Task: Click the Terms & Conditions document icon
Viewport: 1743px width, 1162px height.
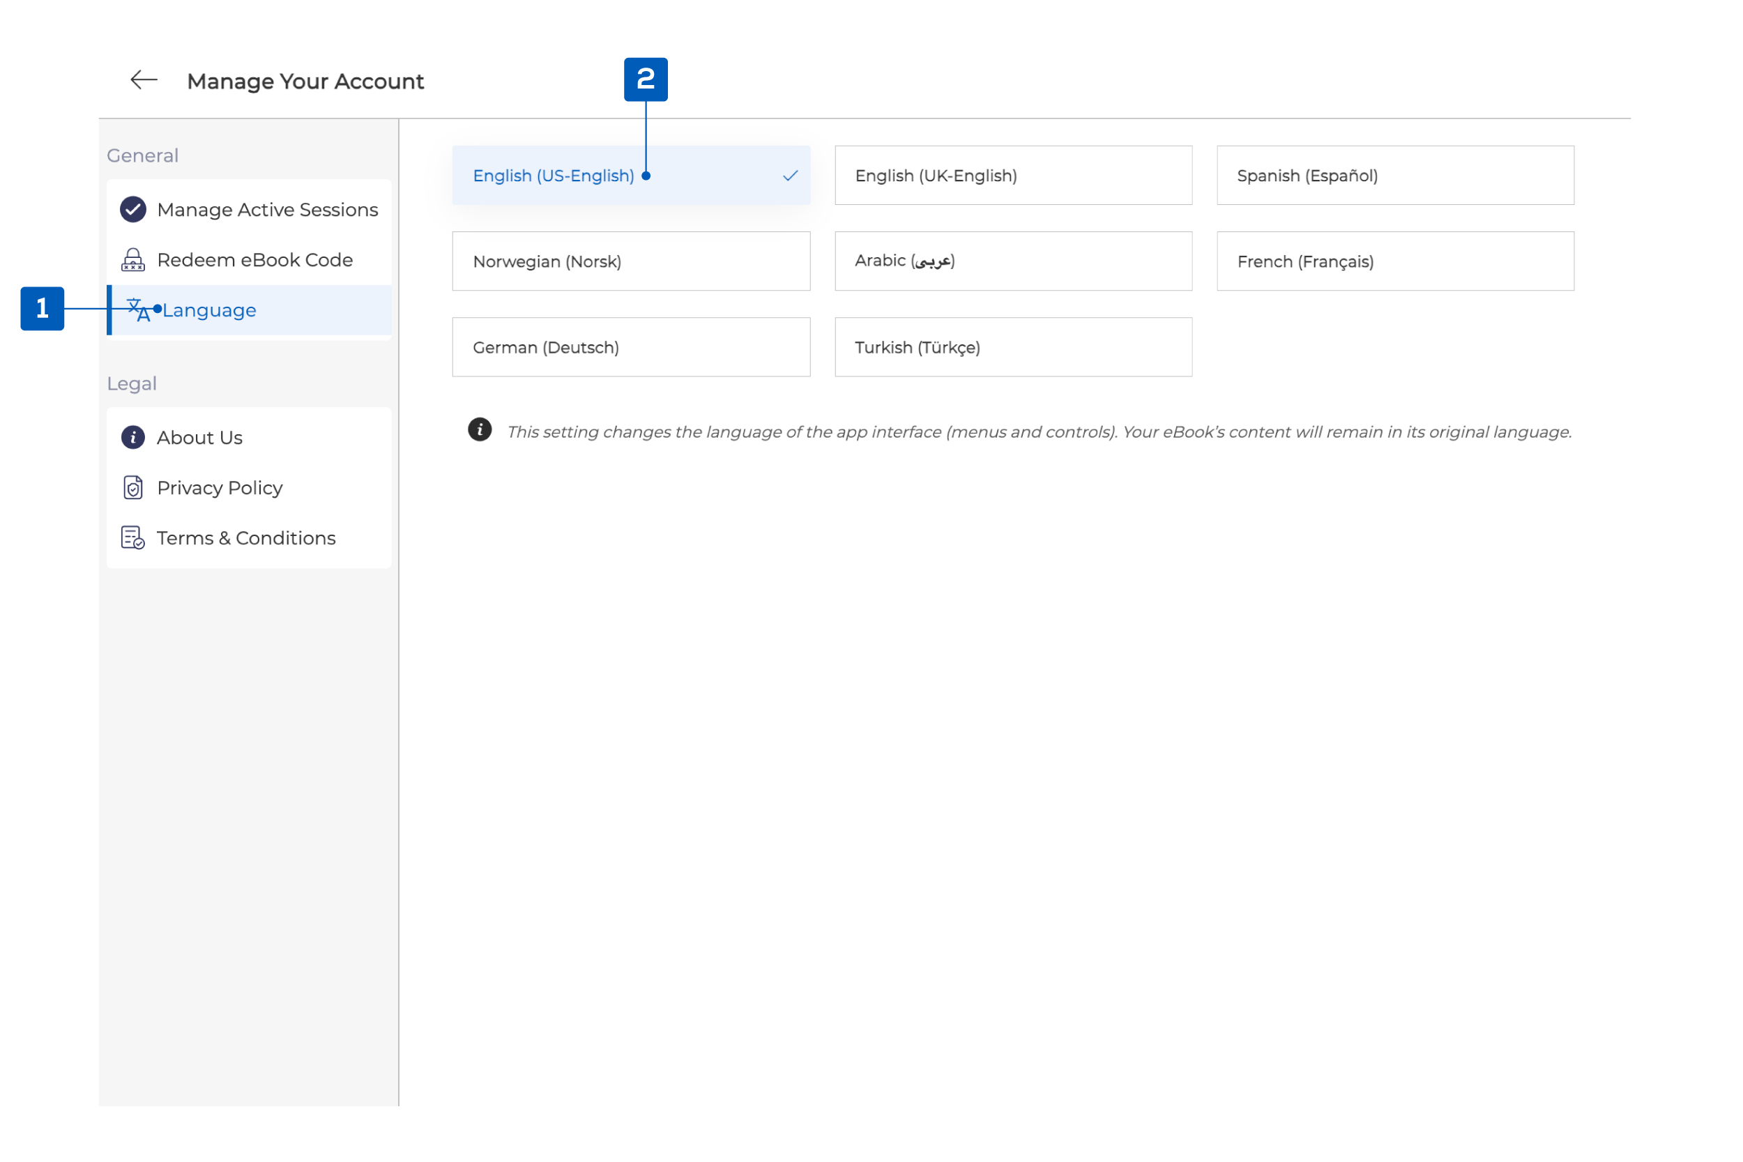Action: [x=133, y=539]
